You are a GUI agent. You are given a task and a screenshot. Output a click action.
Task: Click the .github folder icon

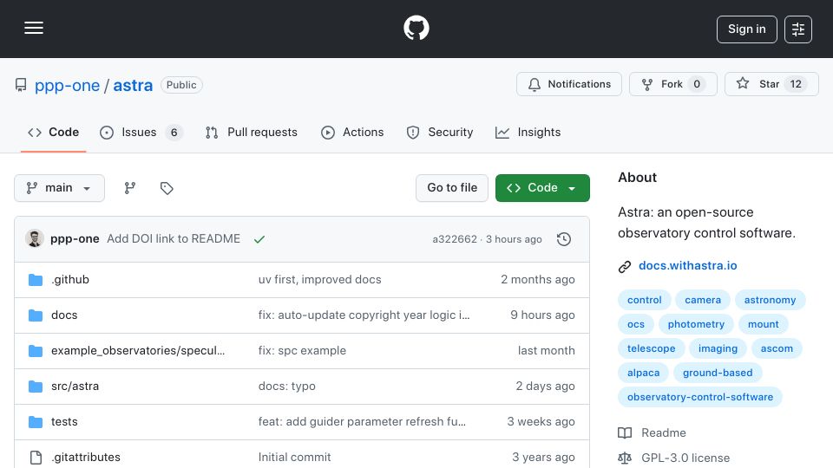coord(36,280)
